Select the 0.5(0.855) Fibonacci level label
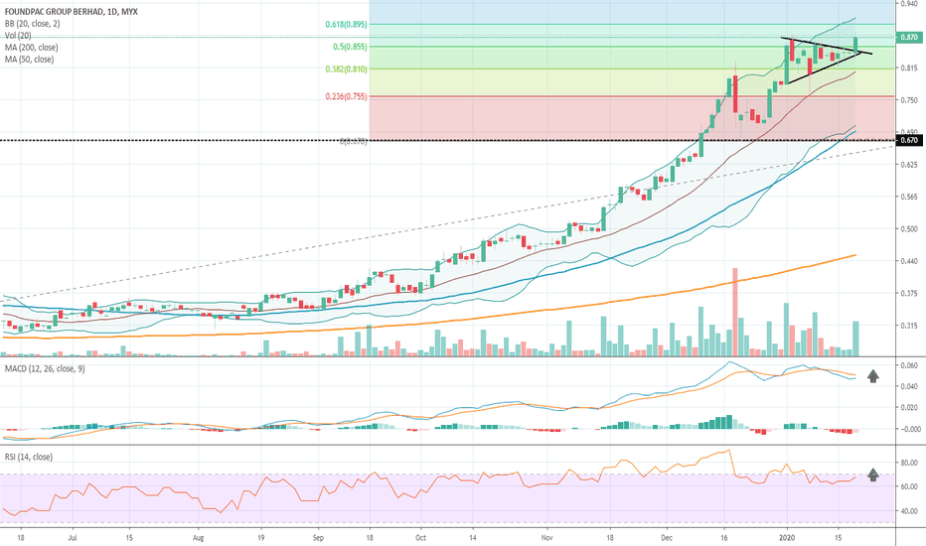 (350, 47)
